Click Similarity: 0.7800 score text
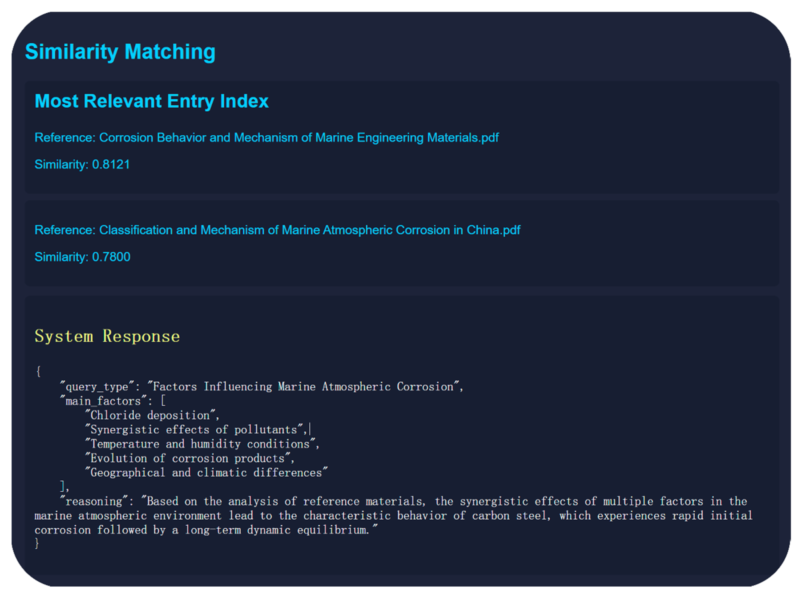802x599 pixels. coord(82,257)
